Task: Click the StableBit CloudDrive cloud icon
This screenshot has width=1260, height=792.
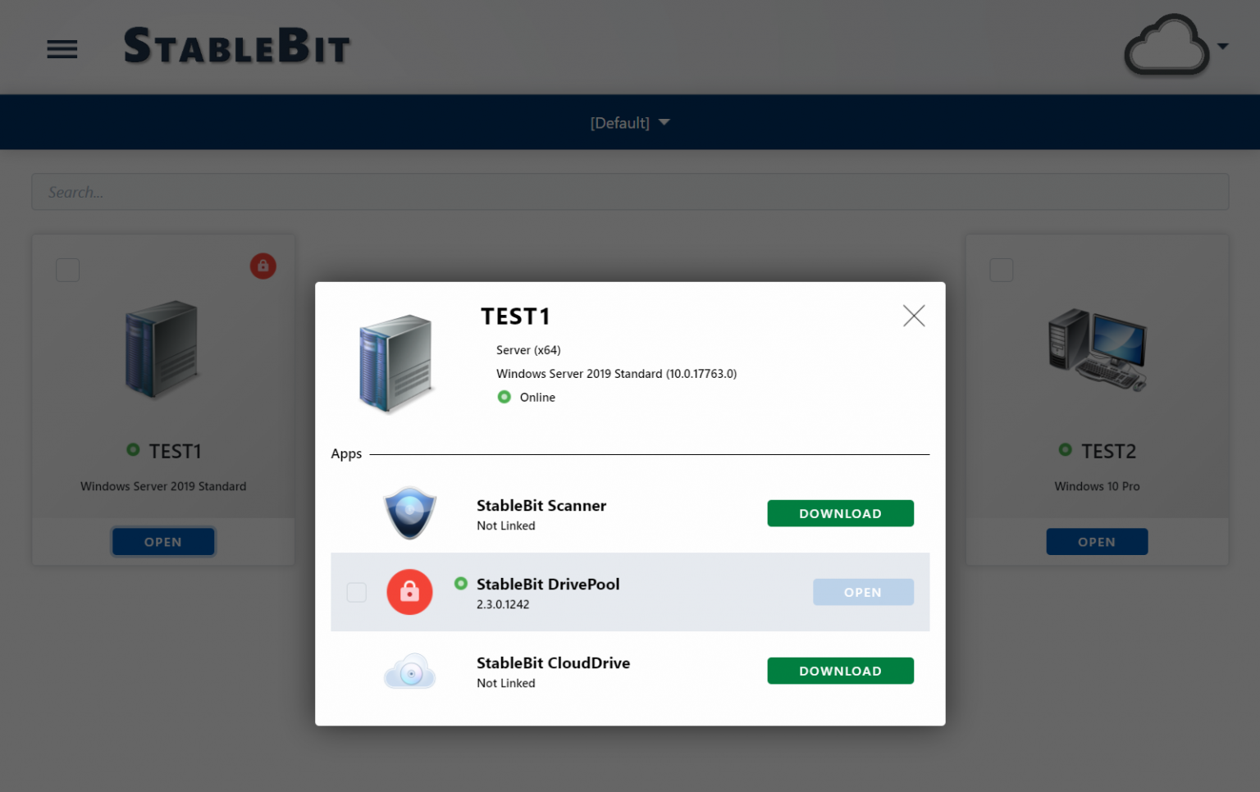Action: point(409,671)
